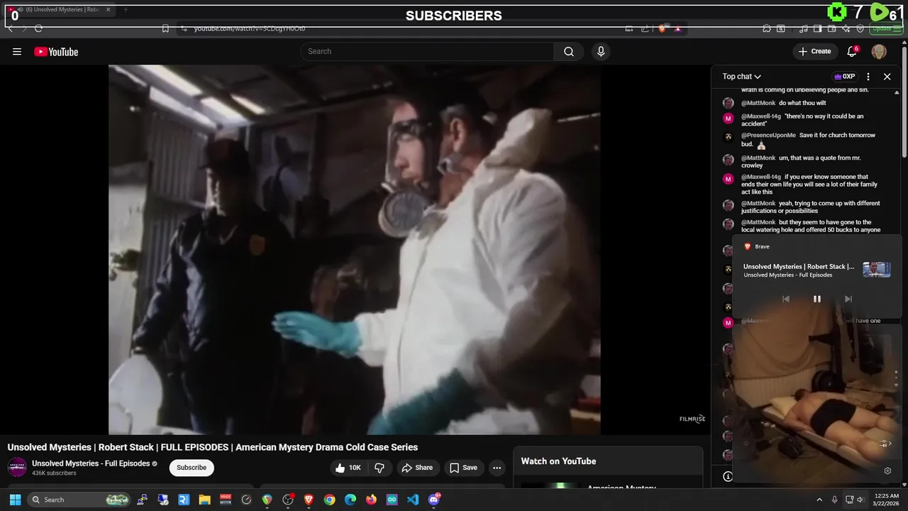The width and height of the screenshot is (908, 511).
Task: Click the 0XP chat points badge
Action: pyautogui.click(x=844, y=77)
